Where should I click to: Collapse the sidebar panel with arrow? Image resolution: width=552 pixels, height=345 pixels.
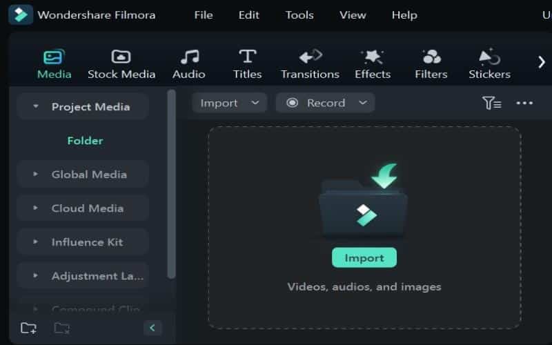click(x=152, y=328)
